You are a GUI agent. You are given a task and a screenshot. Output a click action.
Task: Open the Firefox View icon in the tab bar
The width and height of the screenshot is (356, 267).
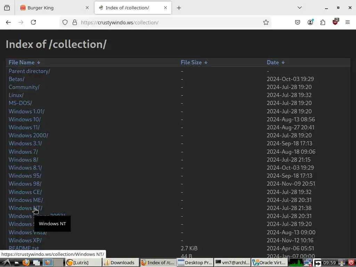coord(7,8)
